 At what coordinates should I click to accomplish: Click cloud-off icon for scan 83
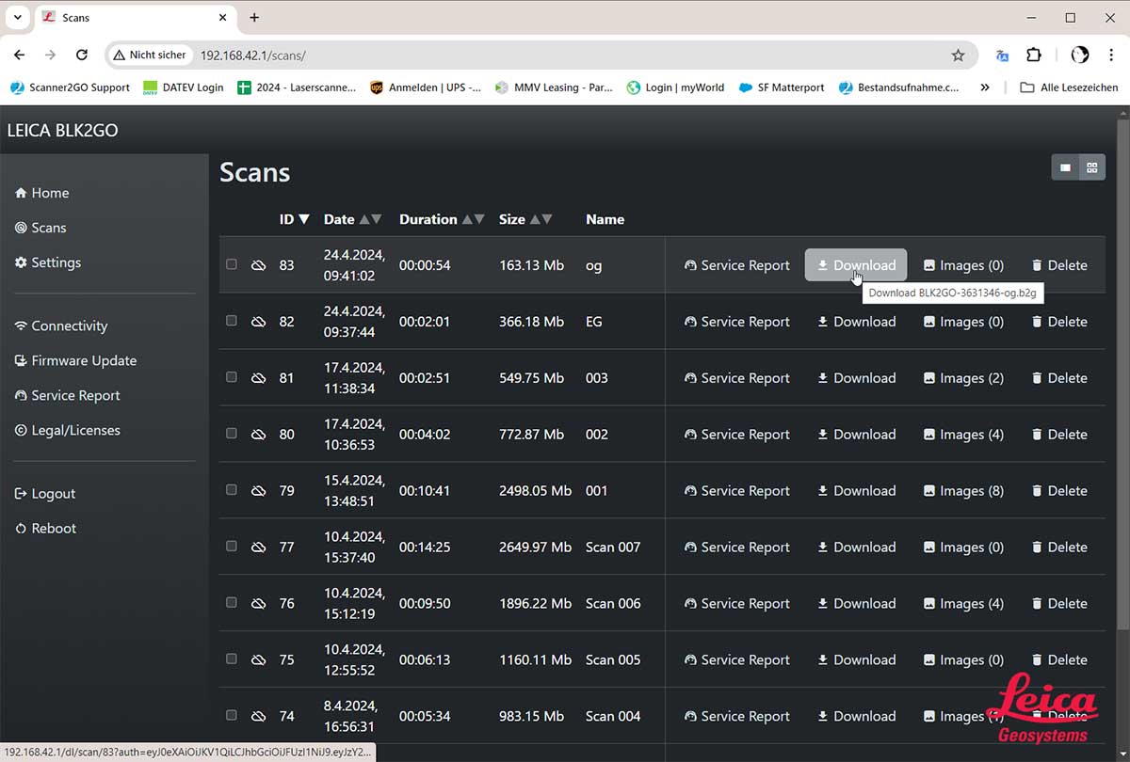click(x=258, y=265)
